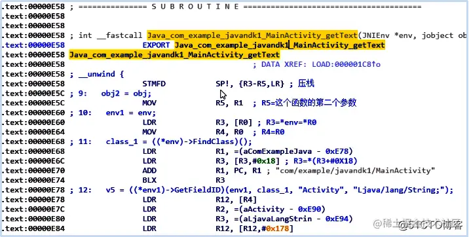Screen dimensions: 469x237
Task: Select the 'R3, [R3,#0x18]' operand
Action: pyautogui.click(x=248, y=161)
